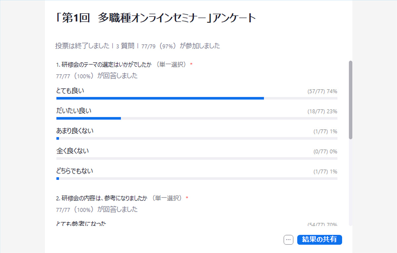
Task: Click the (57/77) 74% result count
Action: click(322, 91)
